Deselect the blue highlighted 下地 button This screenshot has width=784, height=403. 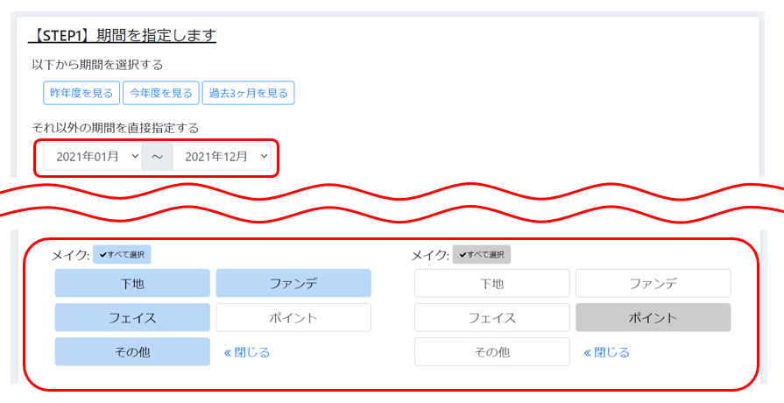132,283
